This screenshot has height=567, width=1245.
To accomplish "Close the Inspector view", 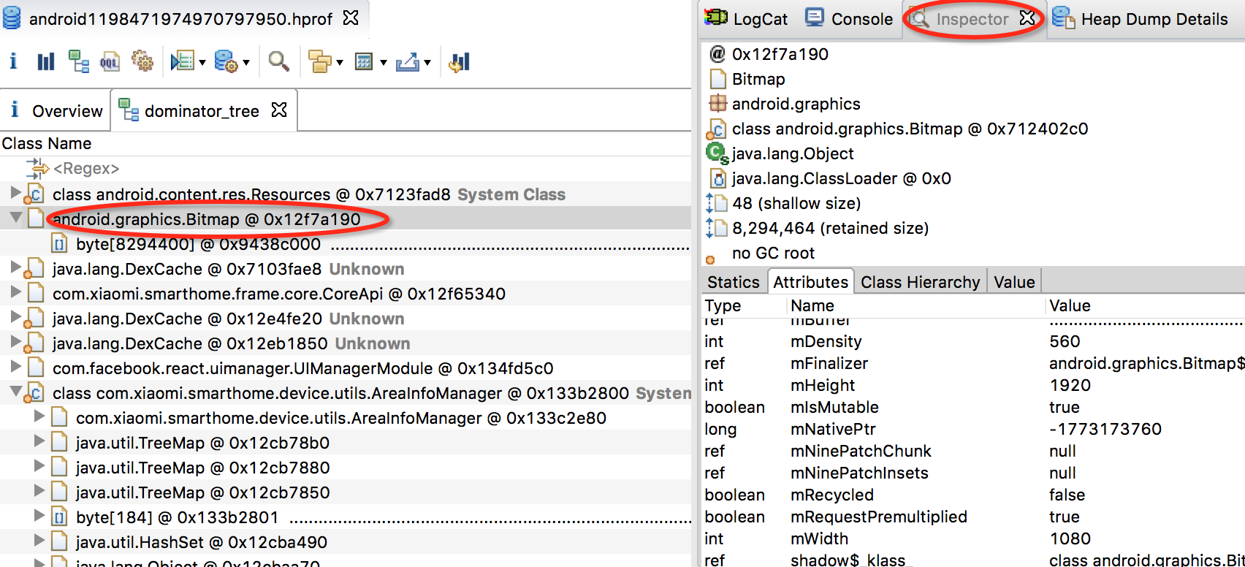I will point(1027,18).
